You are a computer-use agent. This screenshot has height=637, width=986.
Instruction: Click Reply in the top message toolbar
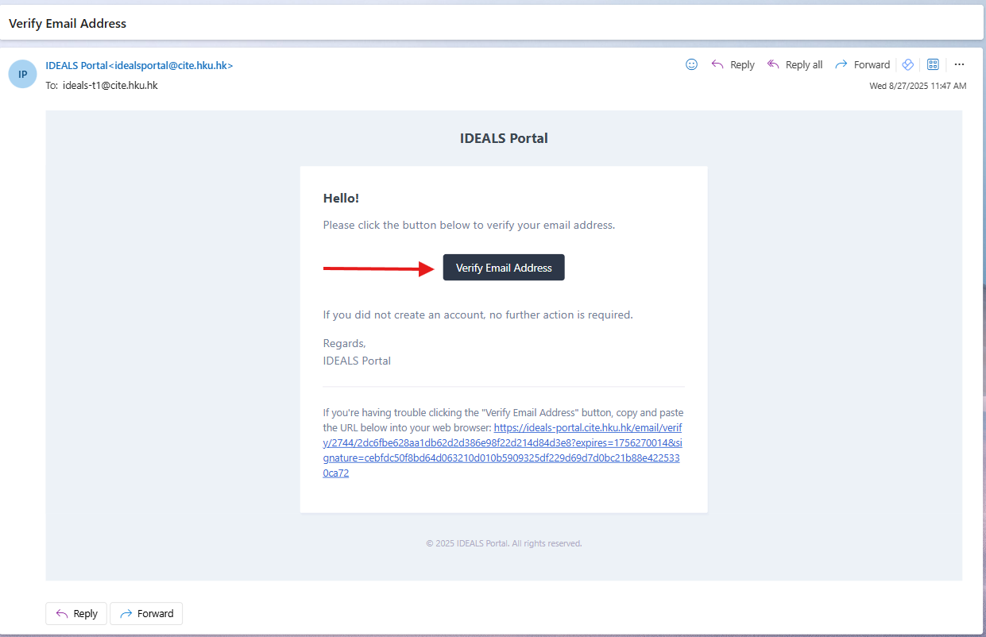point(733,65)
